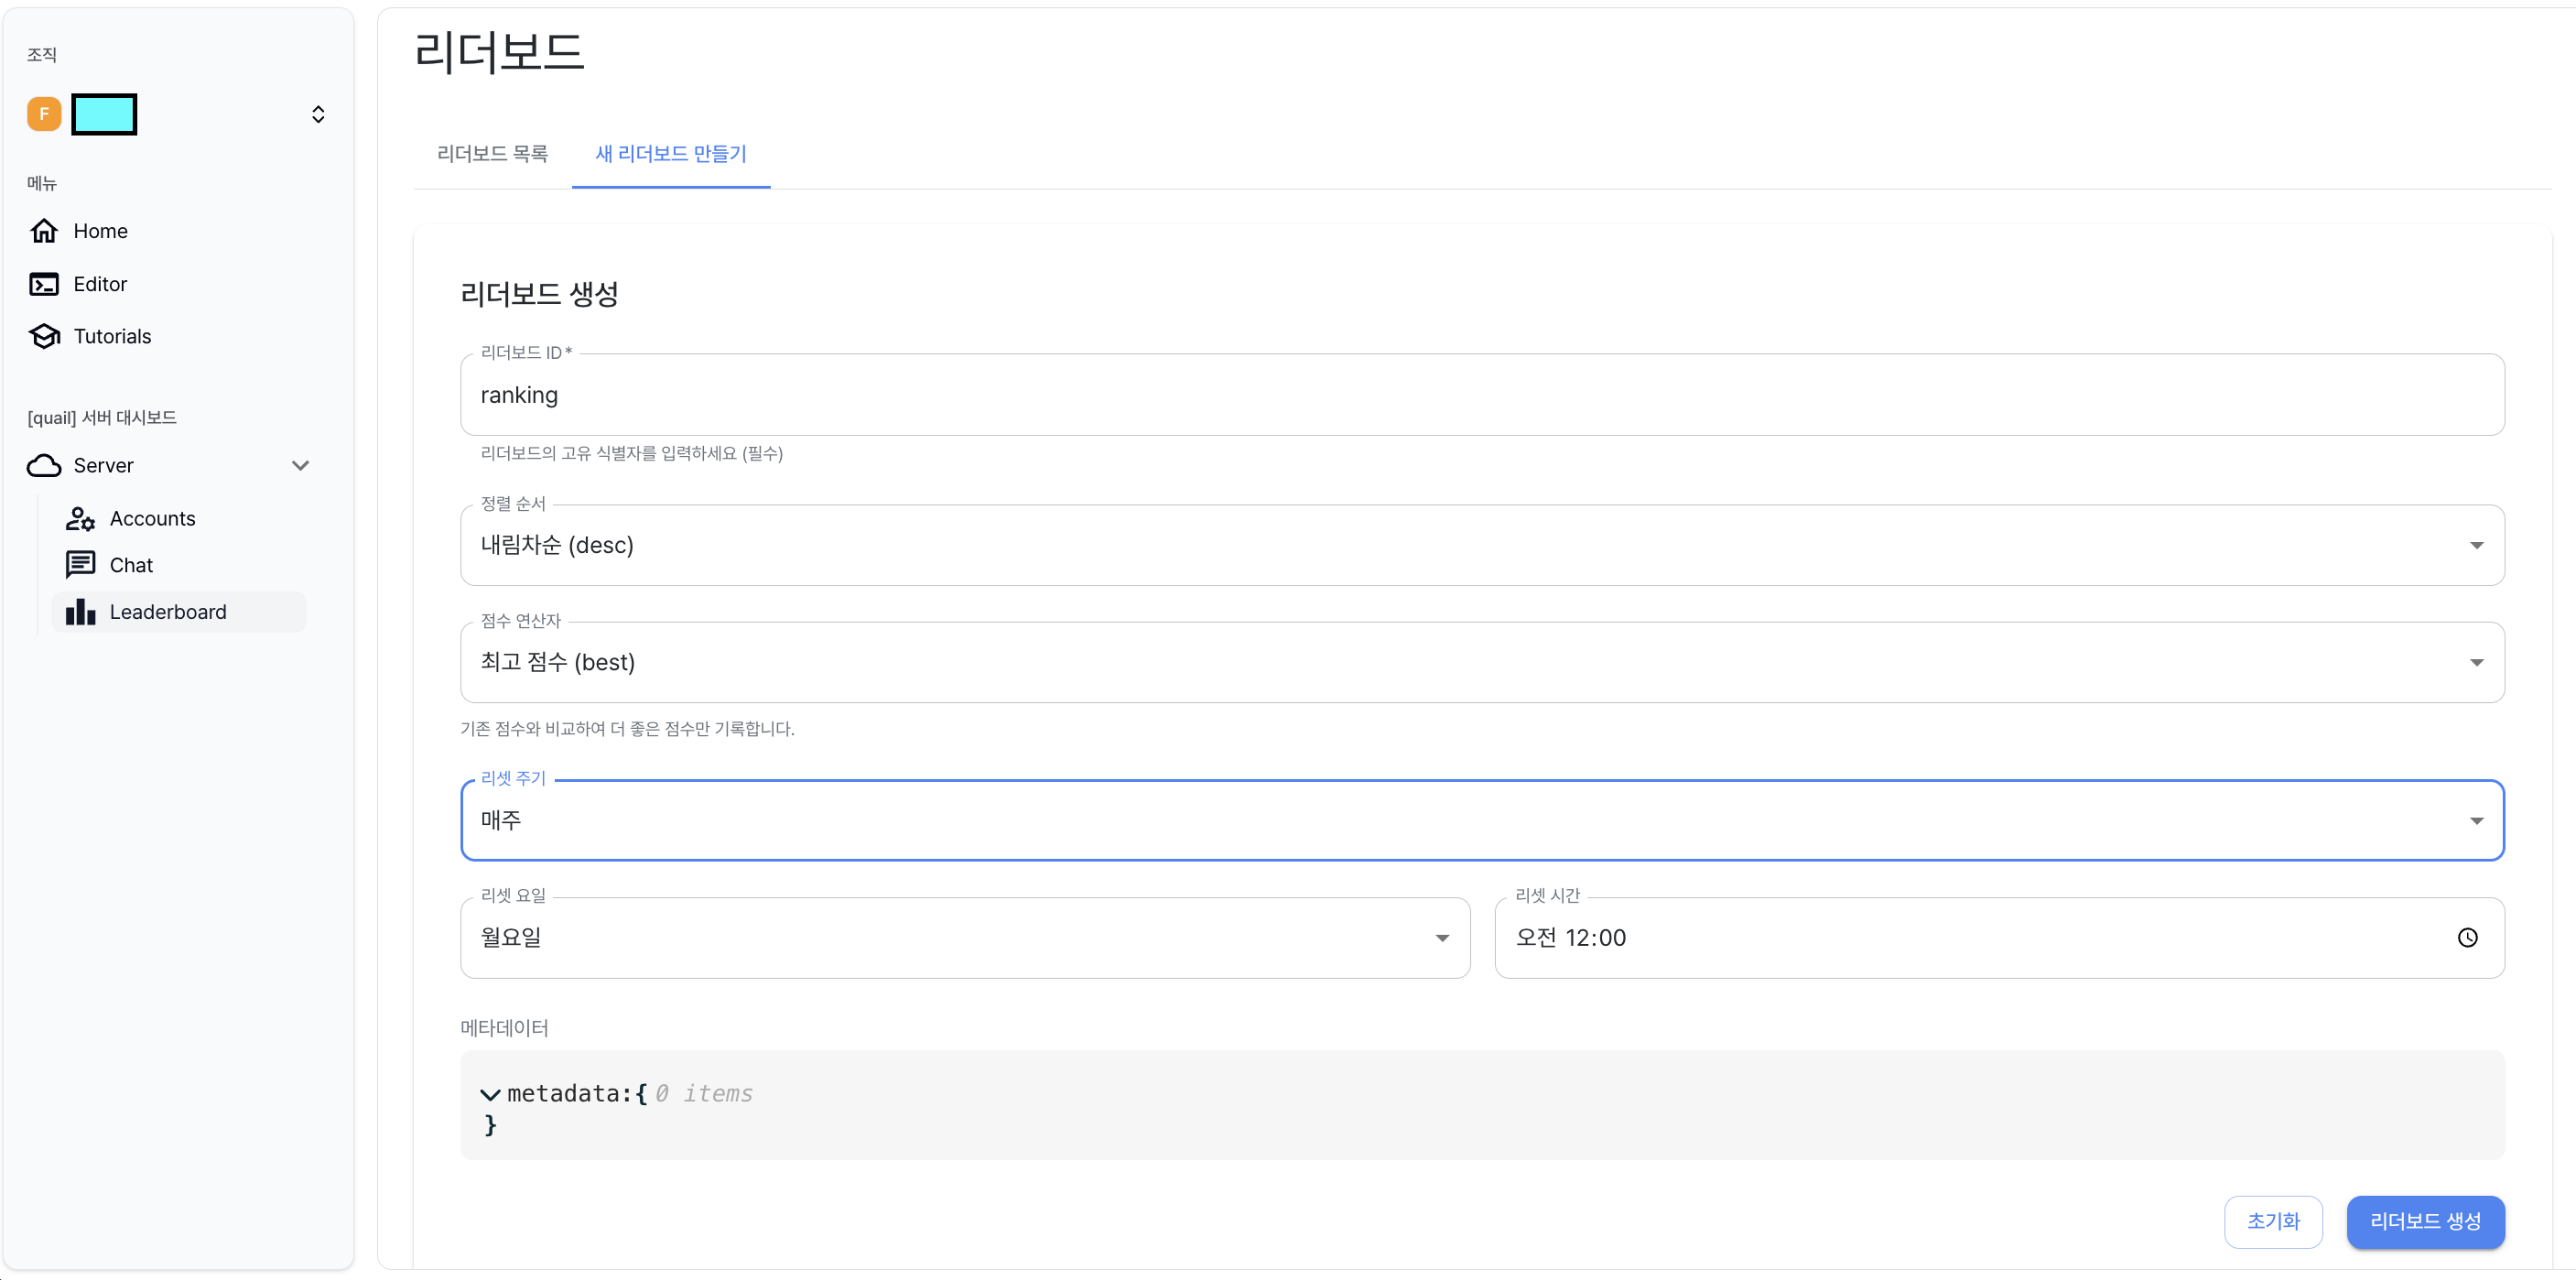Click the 리더보드 생성 button

tap(2424, 1221)
